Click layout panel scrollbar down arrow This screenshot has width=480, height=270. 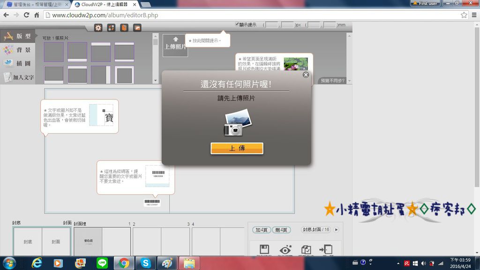click(x=156, y=81)
